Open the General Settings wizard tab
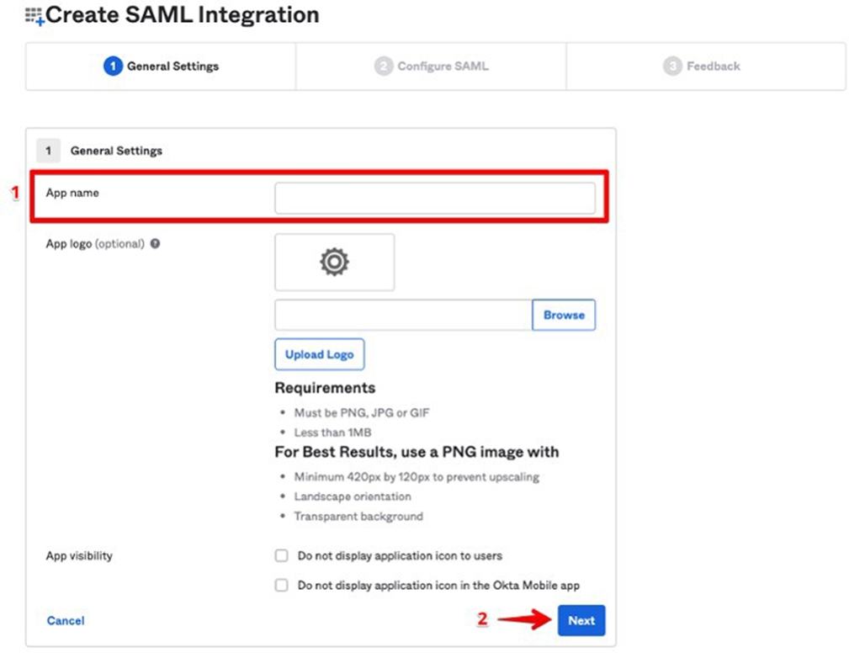The height and width of the screenshot is (653, 849). (161, 66)
